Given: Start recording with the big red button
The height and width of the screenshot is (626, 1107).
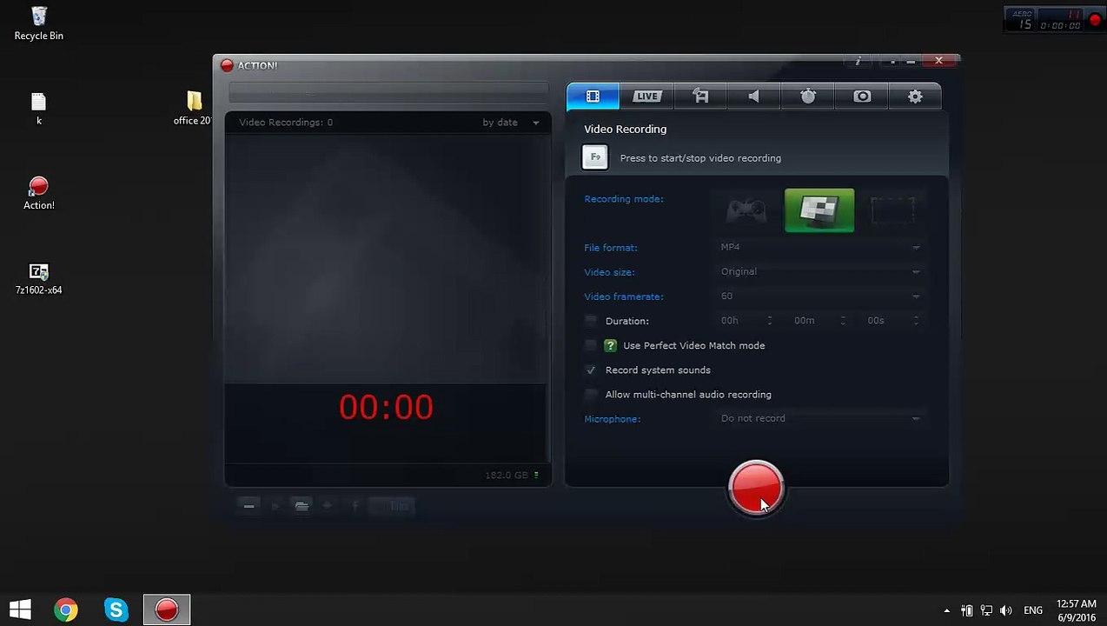Looking at the screenshot, I should coord(756,488).
